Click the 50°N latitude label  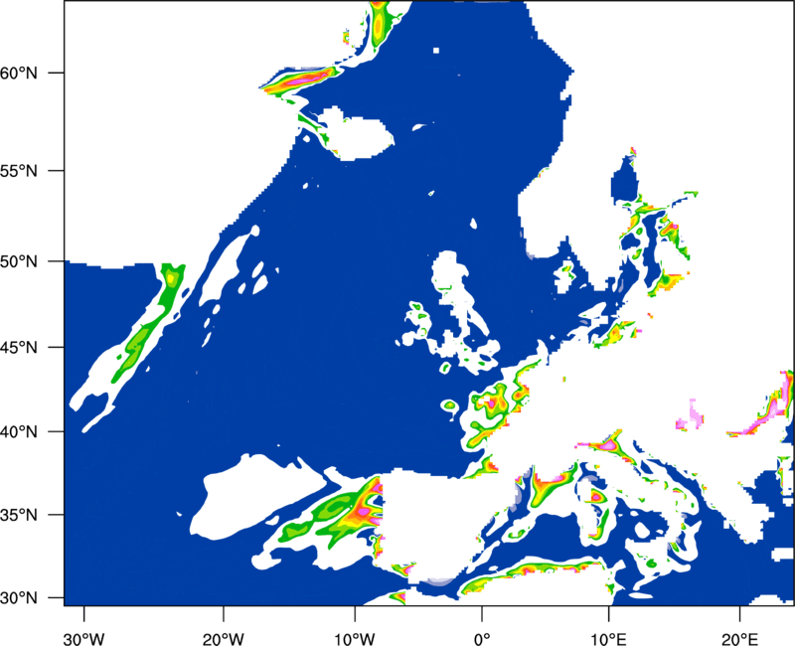pyautogui.click(x=19, y=261)
